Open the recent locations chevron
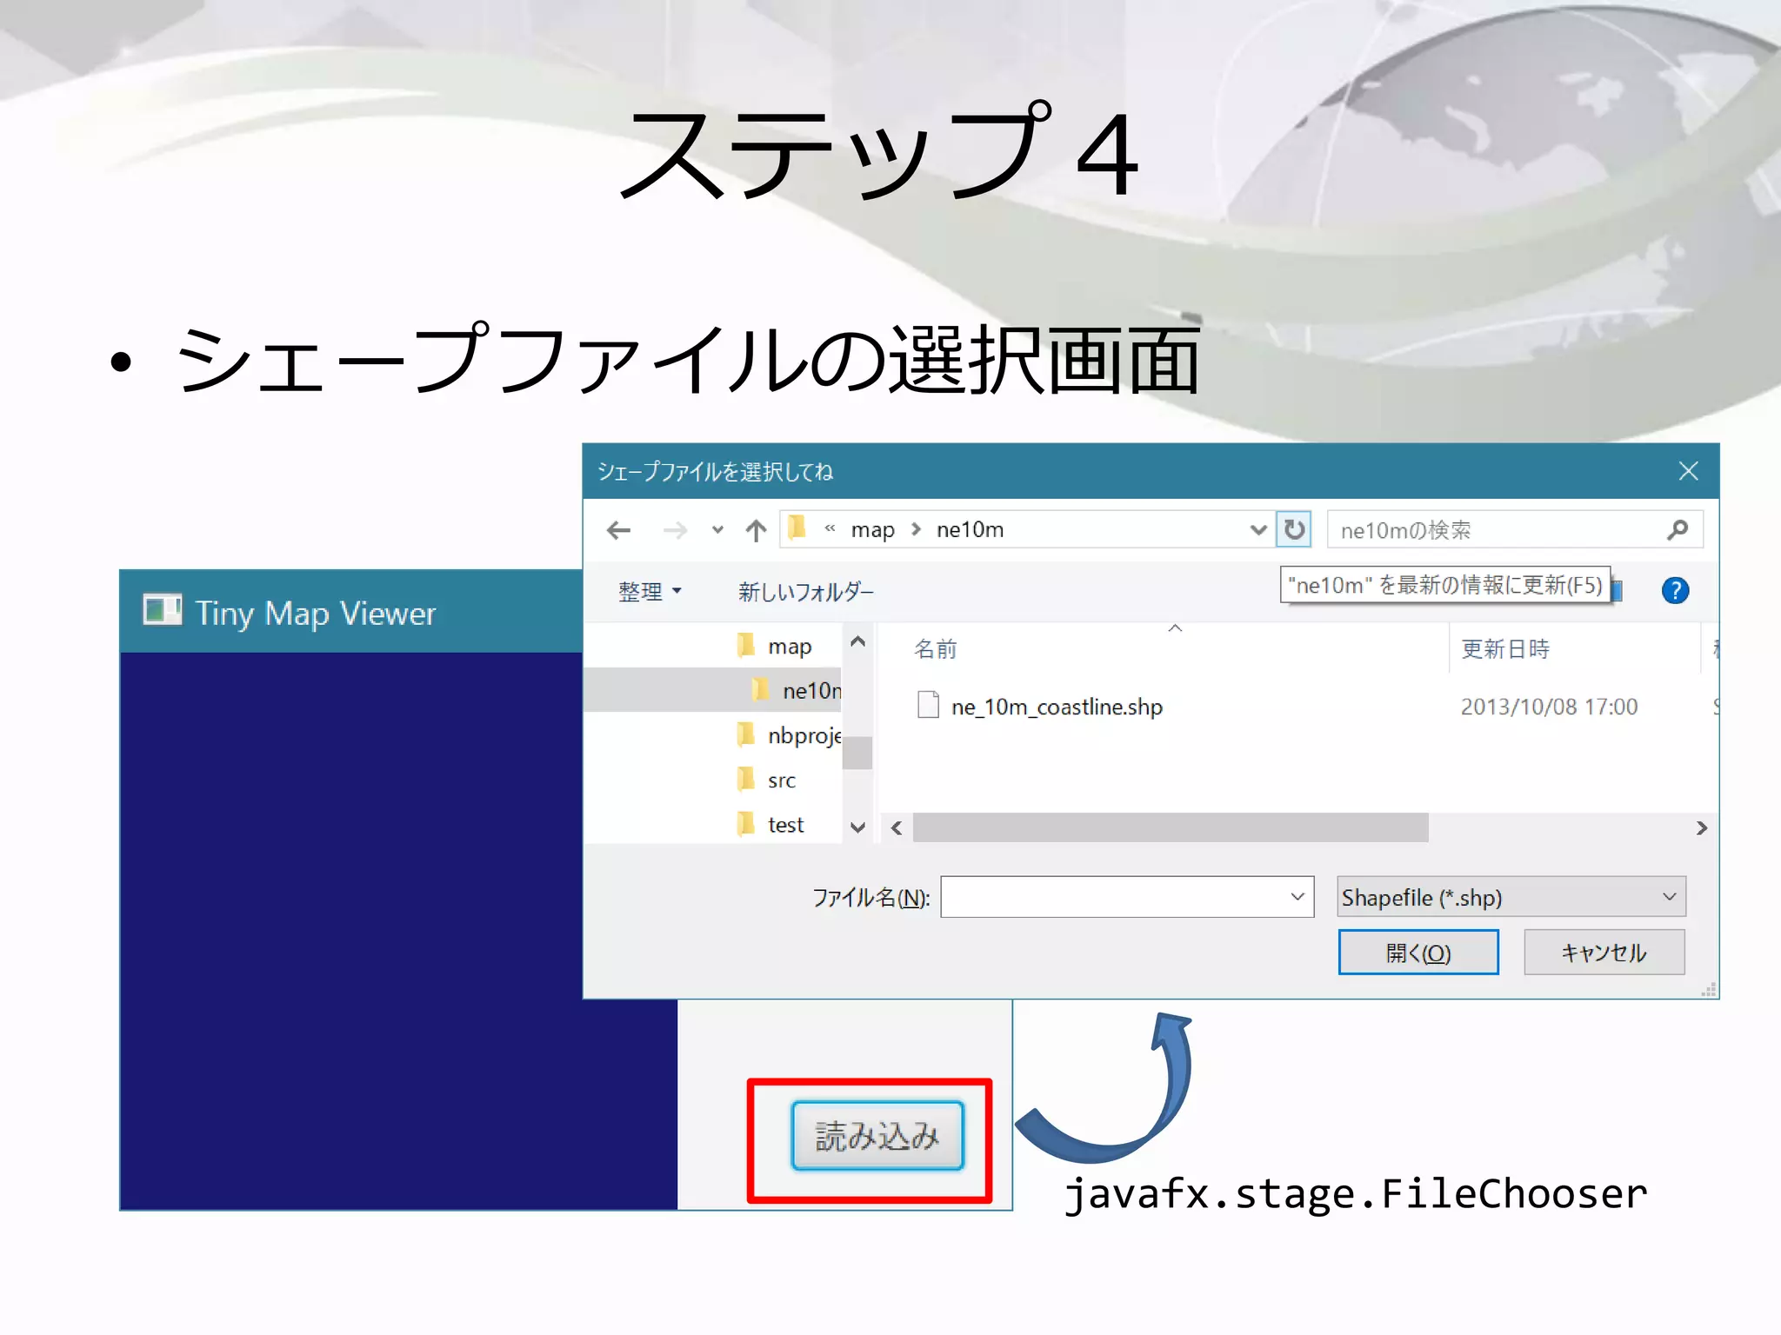The image size is (1781, 1335). [x=717, y=530]
